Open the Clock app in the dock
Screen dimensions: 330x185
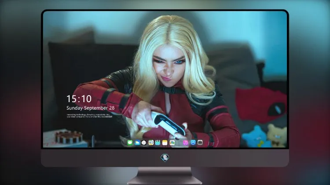(x=144, y=143)
